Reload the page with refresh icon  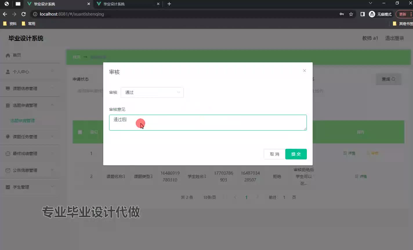pyautogui.click(x=24, y=14)
